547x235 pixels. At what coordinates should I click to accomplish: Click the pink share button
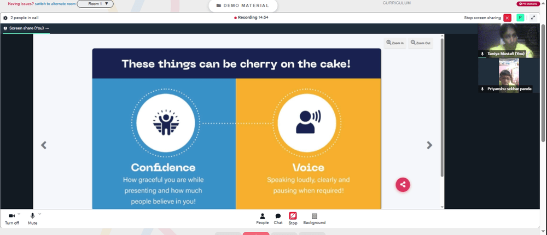pos(403,184)
